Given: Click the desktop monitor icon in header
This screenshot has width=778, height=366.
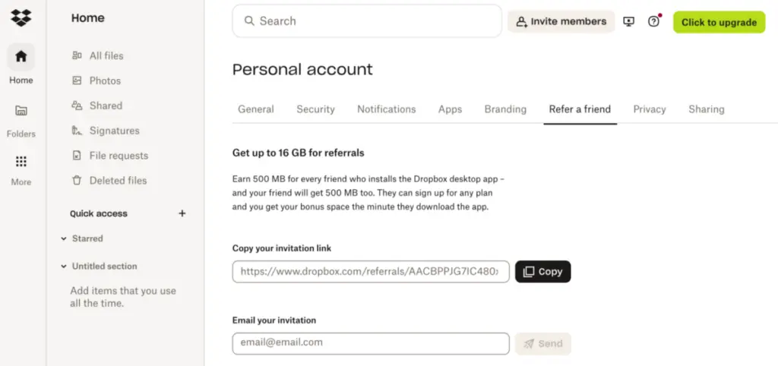Looking at the screenshot, I should tap(628, 21).
